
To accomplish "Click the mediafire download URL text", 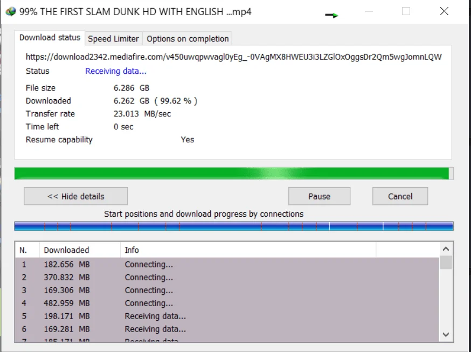I will tap(234, 57).
